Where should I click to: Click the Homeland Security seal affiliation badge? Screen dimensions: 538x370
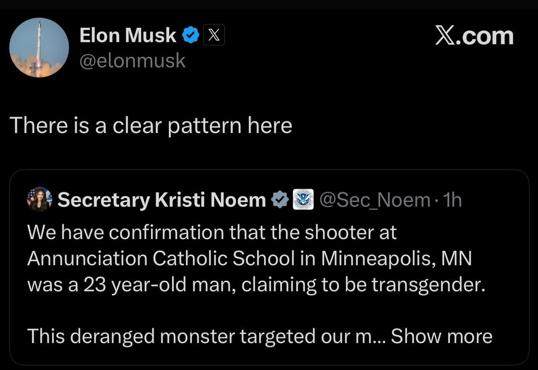[303, 200]
